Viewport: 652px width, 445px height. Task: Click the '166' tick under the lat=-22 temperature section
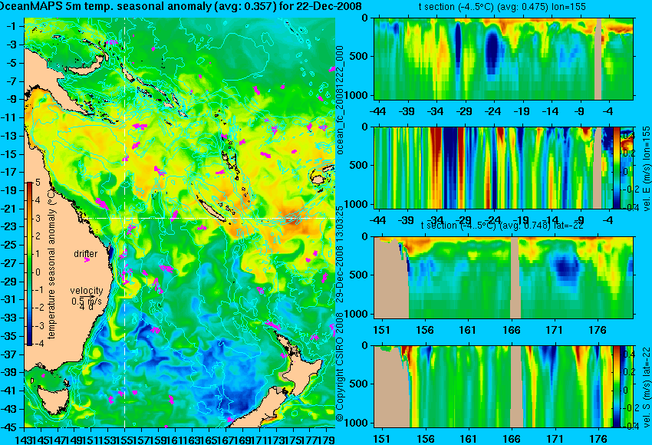click(x=511, y=330)
